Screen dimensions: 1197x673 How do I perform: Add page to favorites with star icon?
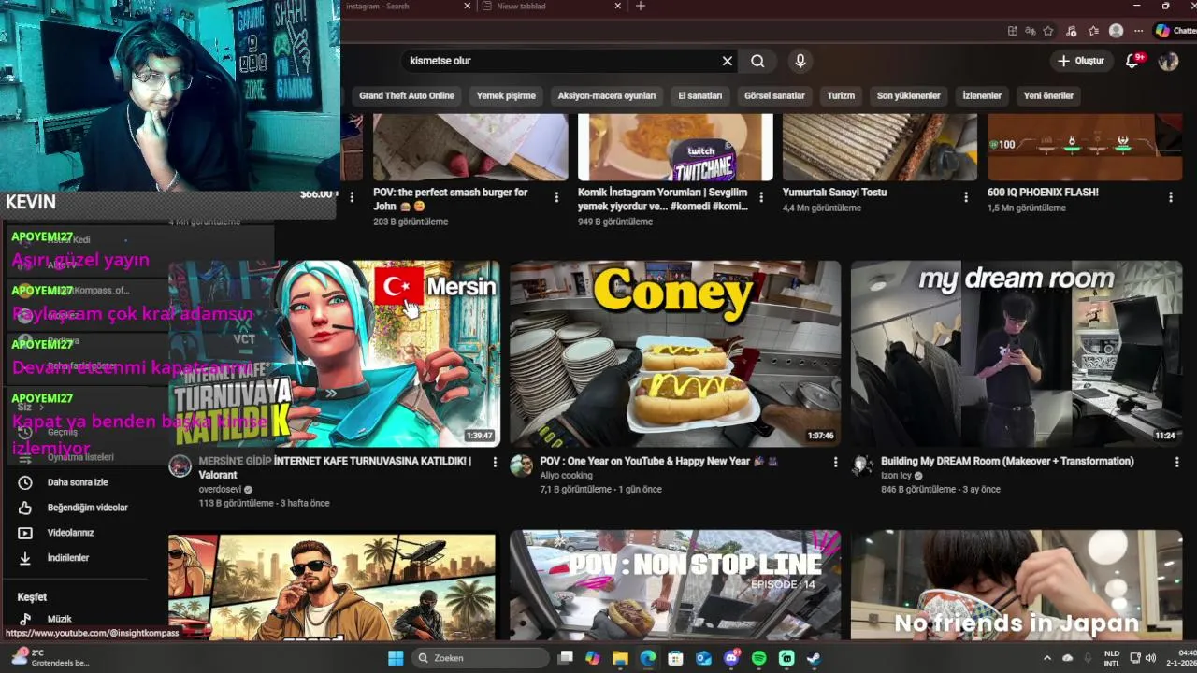point(1048,31)
